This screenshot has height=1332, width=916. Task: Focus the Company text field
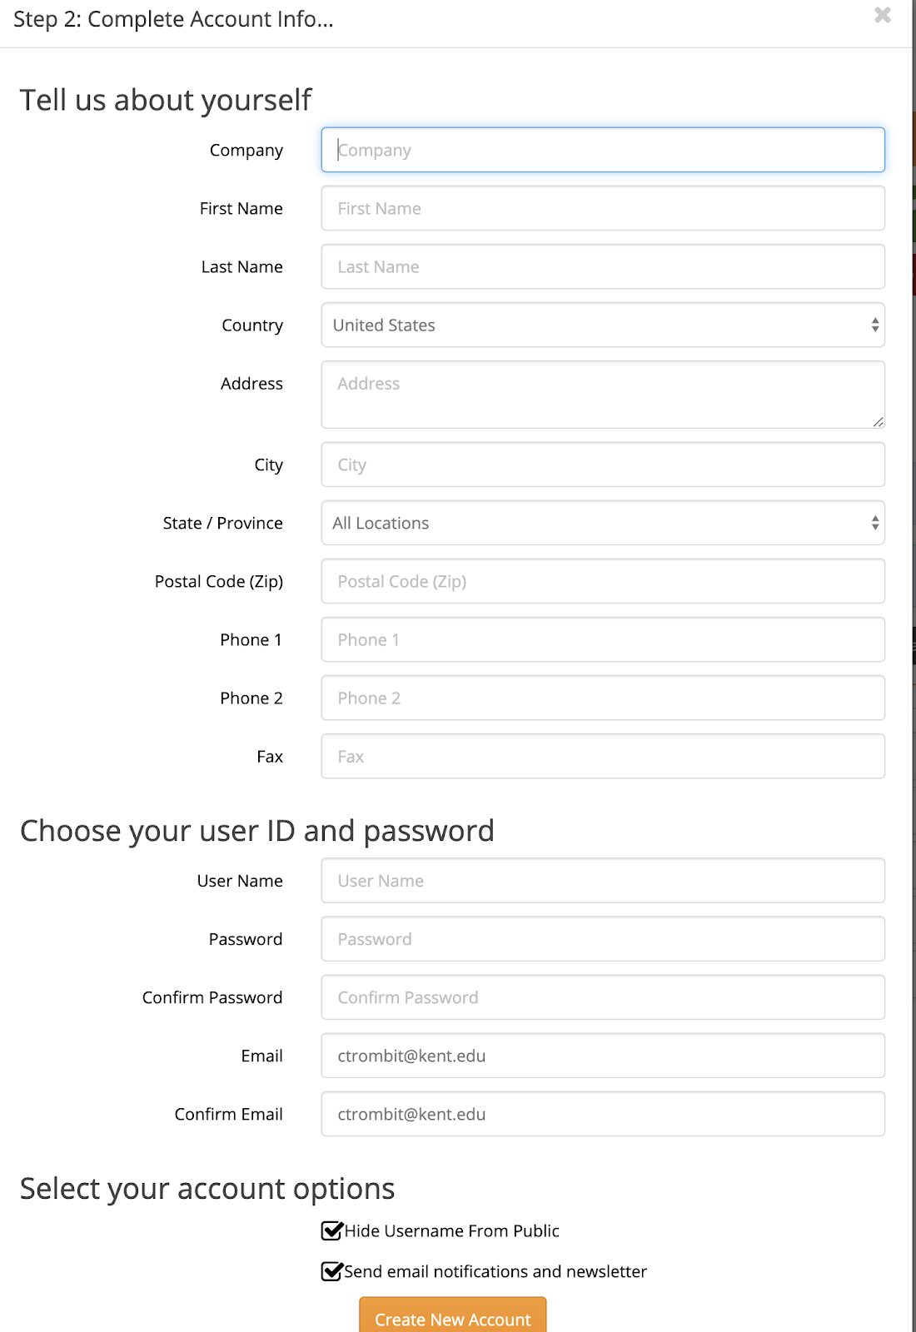tap(603, 150)
